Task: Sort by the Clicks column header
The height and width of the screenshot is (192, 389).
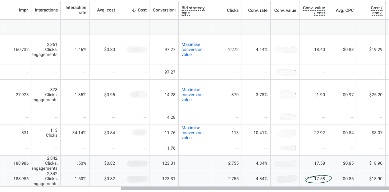Action: tap(233, 10)
